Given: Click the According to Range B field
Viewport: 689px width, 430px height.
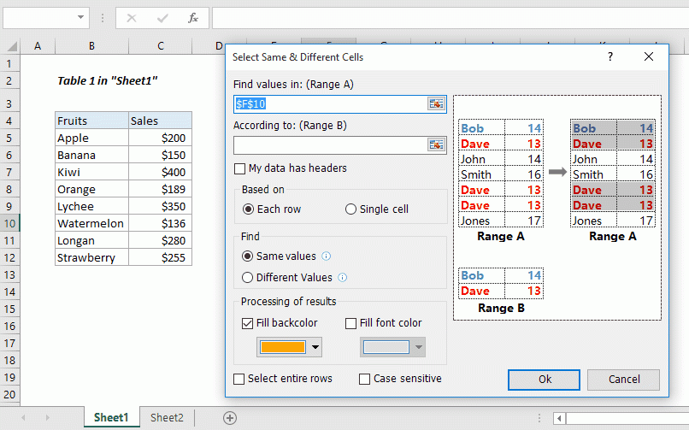Looking at the screenshot, I should 330,144.
